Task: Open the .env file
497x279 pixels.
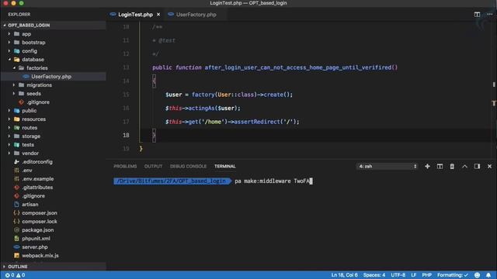Action: 27,170
